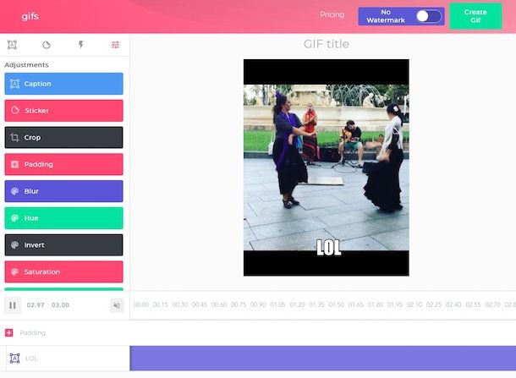Screen dimensions: 516x378
Task: Select the LOL timeline layer label
Action: [x=31, y=359]
